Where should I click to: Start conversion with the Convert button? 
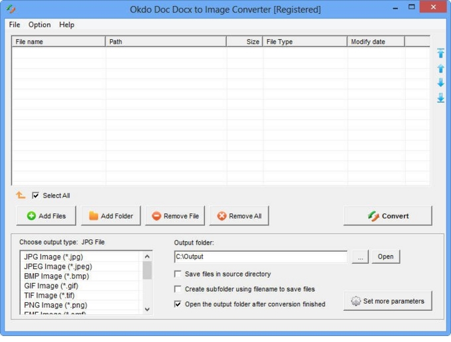[388, 216]
